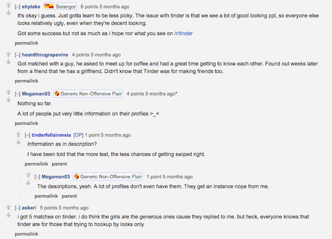The height and width of the screenshot is (239, 332).
Task: Open shytake's user profile
Action: point(31,7)
